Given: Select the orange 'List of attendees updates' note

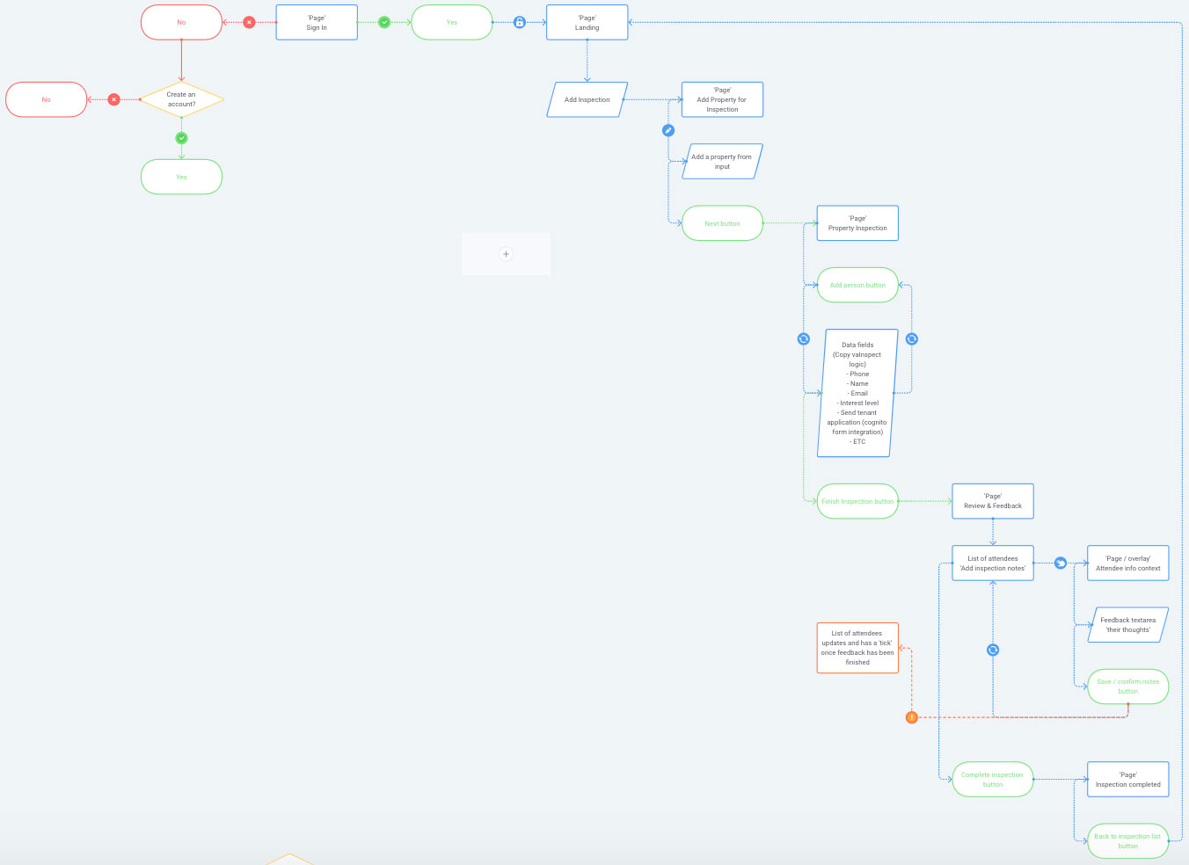Looking at the screenshot, I should pos(857,648).
